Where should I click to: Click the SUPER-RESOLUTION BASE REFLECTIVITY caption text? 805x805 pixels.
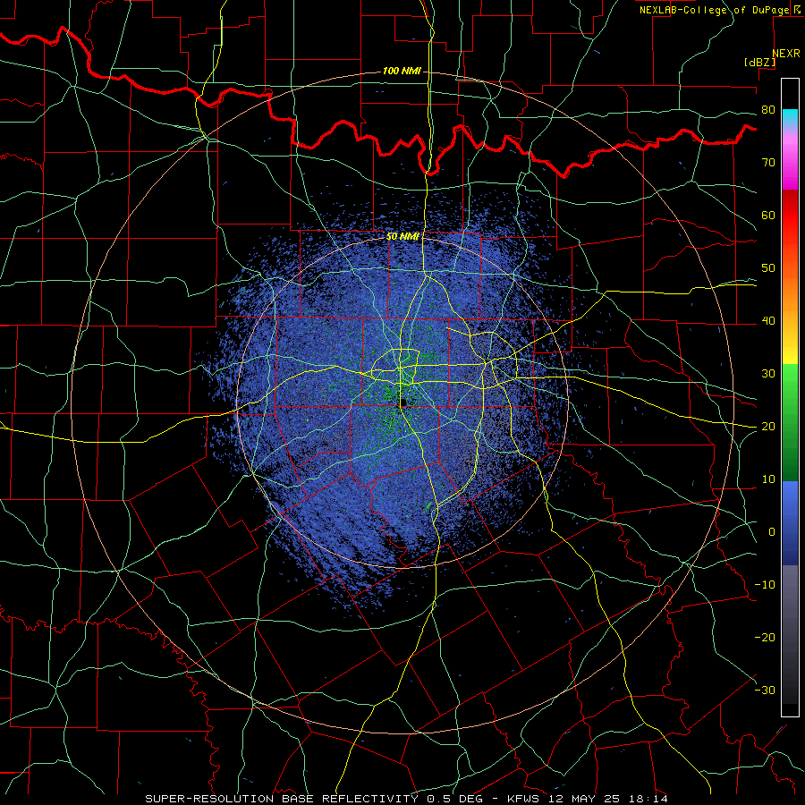280,799
